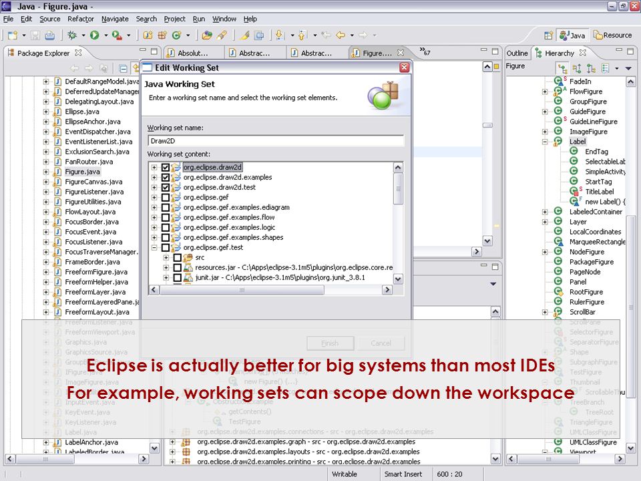
Task: Check the org.eclipse.gef.examples.flow checkbox
Action: point(166,218)
